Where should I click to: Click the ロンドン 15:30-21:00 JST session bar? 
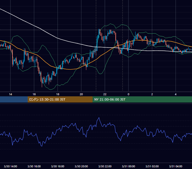[x=60, y=99]
